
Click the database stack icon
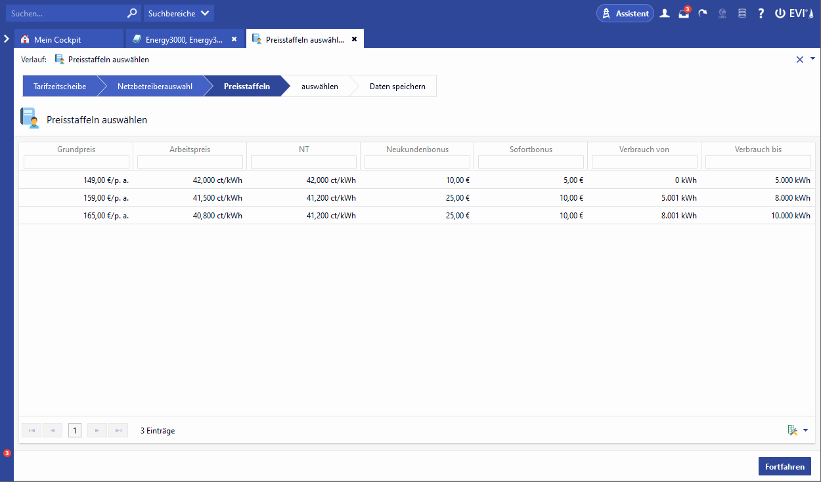coord(742,13)
